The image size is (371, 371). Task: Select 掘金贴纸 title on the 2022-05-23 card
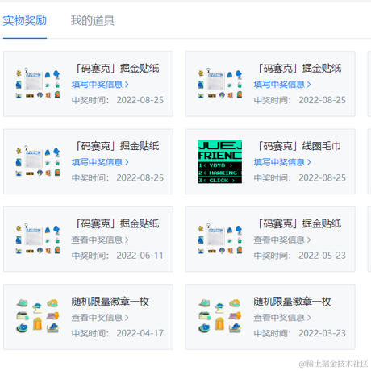pyautogui.click(x=299, y=224)
